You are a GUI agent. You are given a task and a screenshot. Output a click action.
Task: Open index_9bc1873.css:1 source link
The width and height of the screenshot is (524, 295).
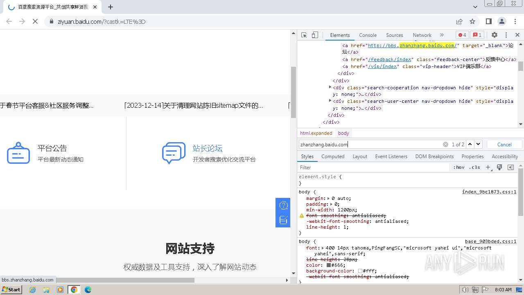[489, 192]
